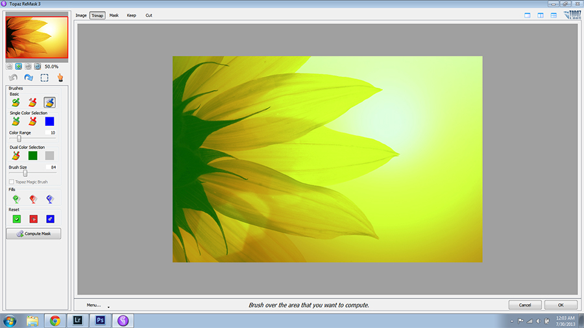Click the blue Single Color Selection swatch
584x328 pixels.
point(49,121)
